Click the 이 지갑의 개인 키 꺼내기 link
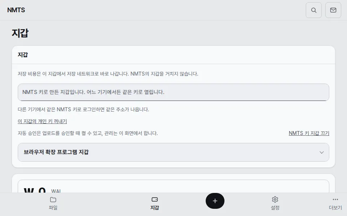This screenshot has height=216, width=347. pyautogui.click(x=42, y=121)
